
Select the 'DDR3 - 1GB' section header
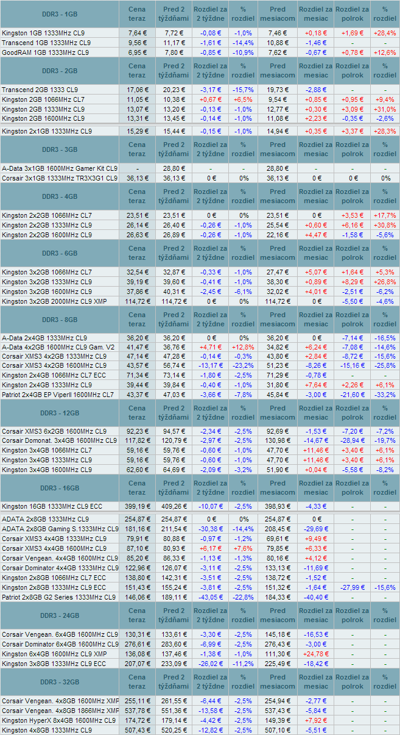(x=59, y=14)
